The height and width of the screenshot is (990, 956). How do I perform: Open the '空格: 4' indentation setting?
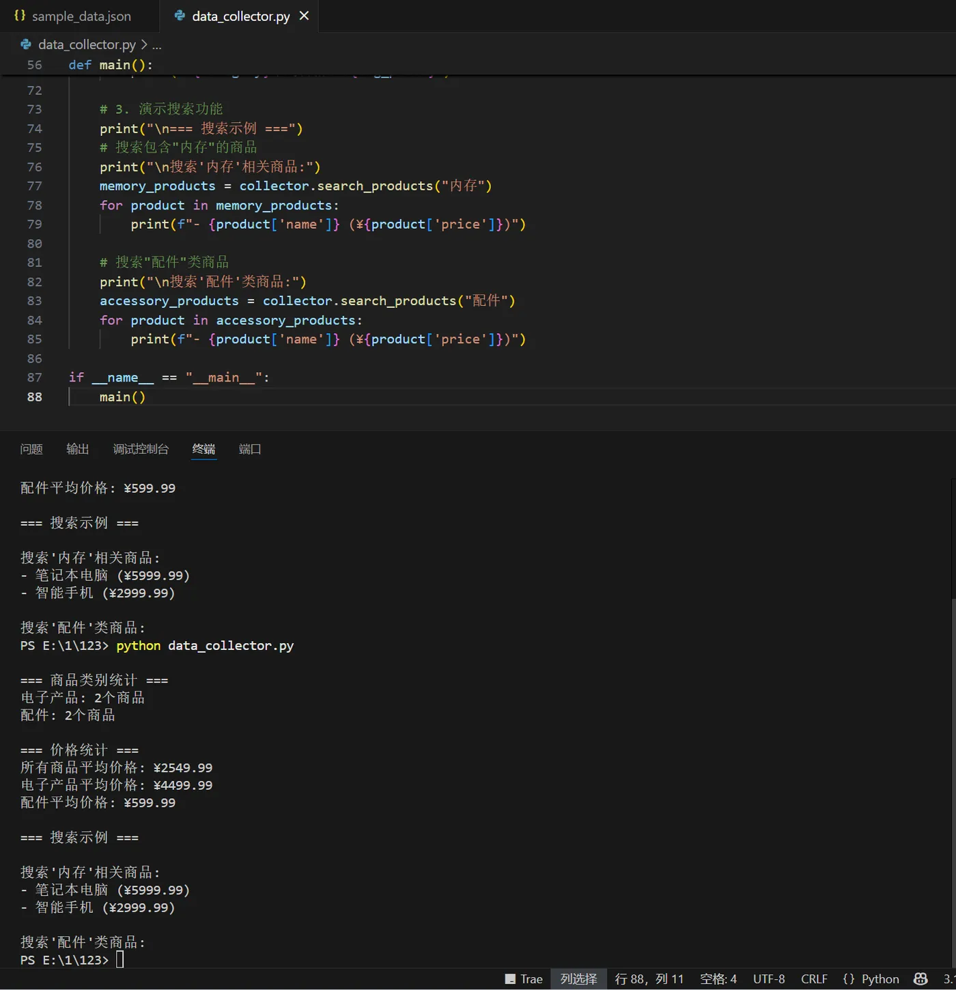(718, 979)
